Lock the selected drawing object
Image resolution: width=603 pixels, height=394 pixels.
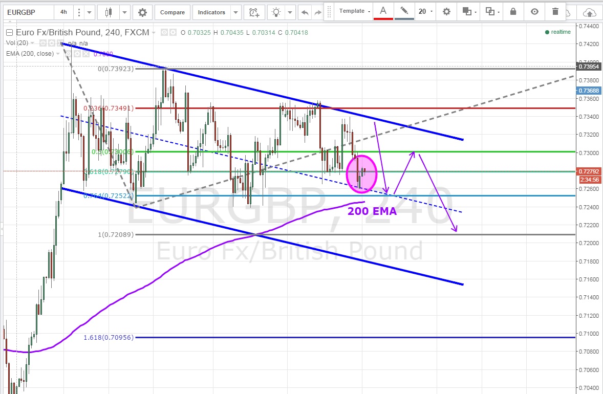point(513,11)
